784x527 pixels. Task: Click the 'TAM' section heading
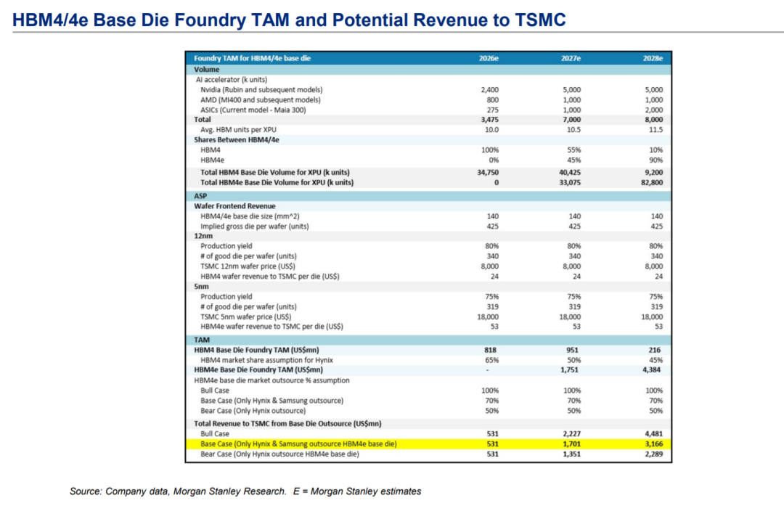pyautogui.click(x=202, y=340)
